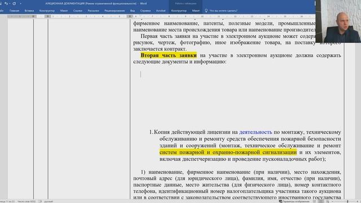Click the Redo/Repeat circular arrow icon
Screen dimensions: 361x203
tap(14, 3)
